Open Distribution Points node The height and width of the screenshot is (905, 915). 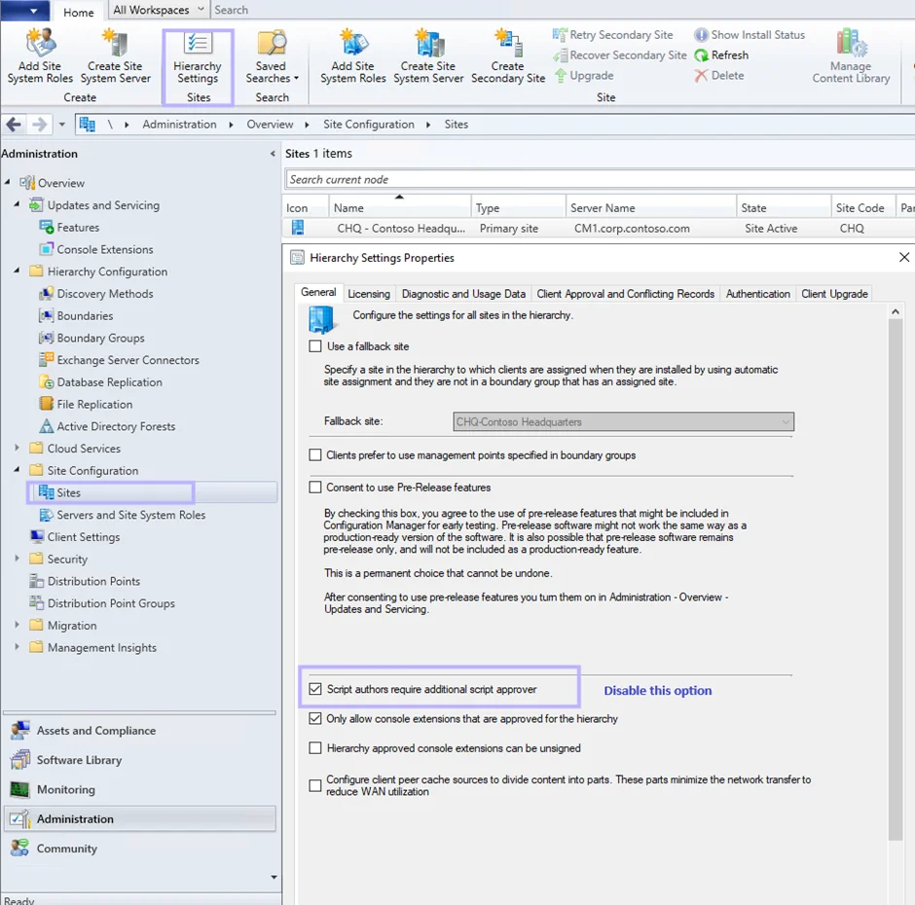click(85, 582)
